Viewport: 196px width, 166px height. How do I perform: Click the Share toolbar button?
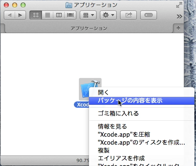pyautogui.click(x=128, y=15)
